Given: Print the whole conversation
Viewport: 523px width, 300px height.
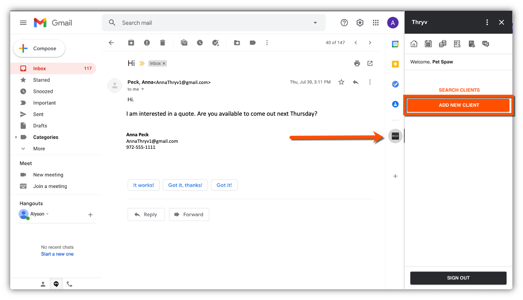Looking at the screenshot, I should click(357, 63).
